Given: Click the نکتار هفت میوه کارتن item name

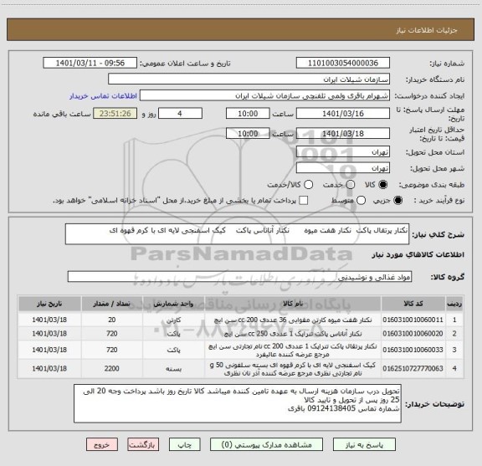Looking at the screenshot, I should coord(293,320).
